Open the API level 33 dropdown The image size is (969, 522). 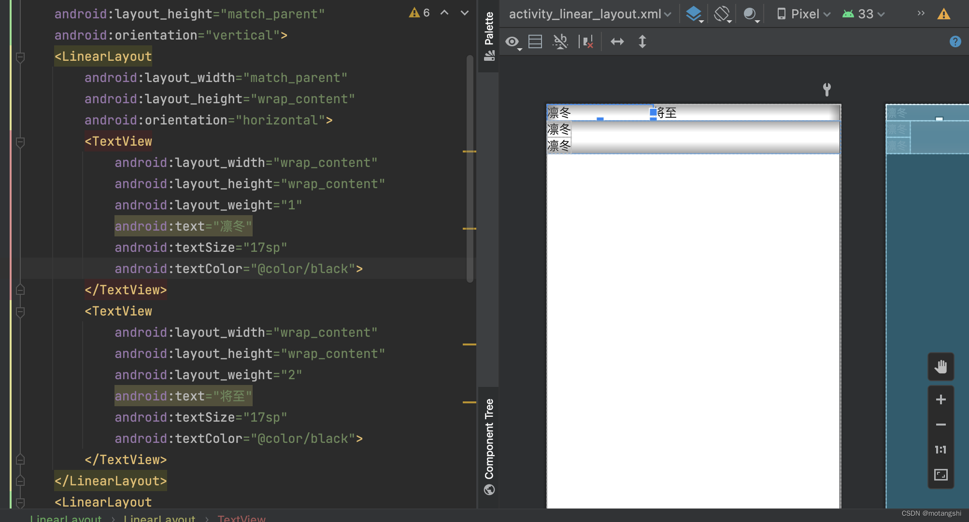(x=864, y=14)
